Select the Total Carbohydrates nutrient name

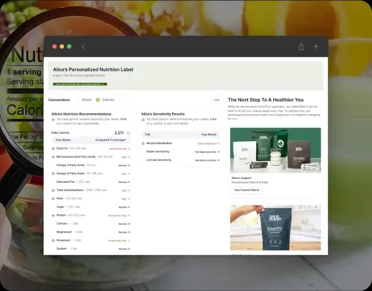click(70, 190)
